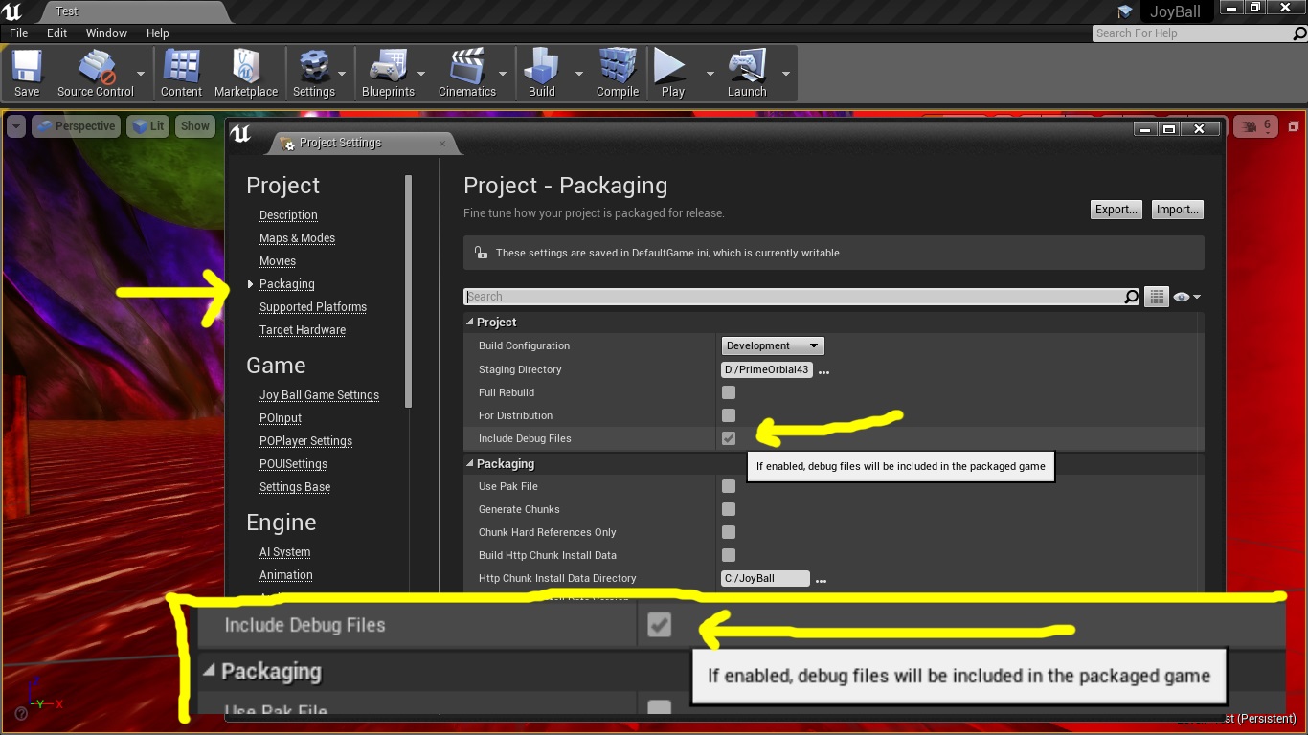Click the Unreal Engine logo in the title bar
This screenshot has width=1308, height=735.
click(12, 11)
